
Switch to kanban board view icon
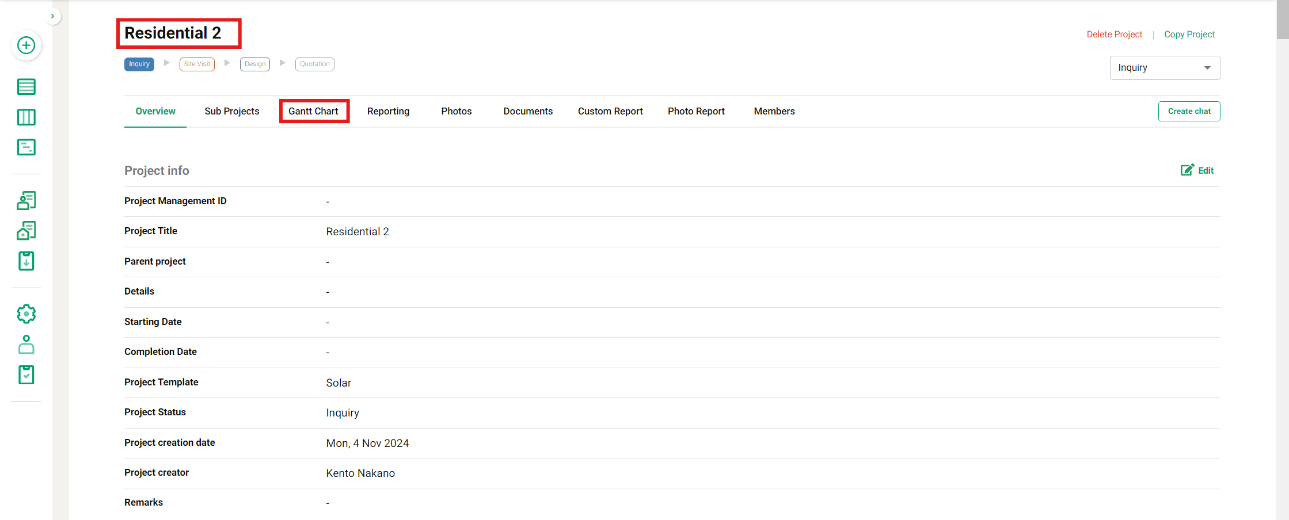click(x=26, y=117)
